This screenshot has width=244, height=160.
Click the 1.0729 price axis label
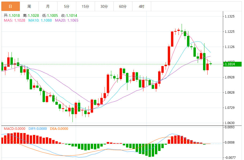(230, 108)
